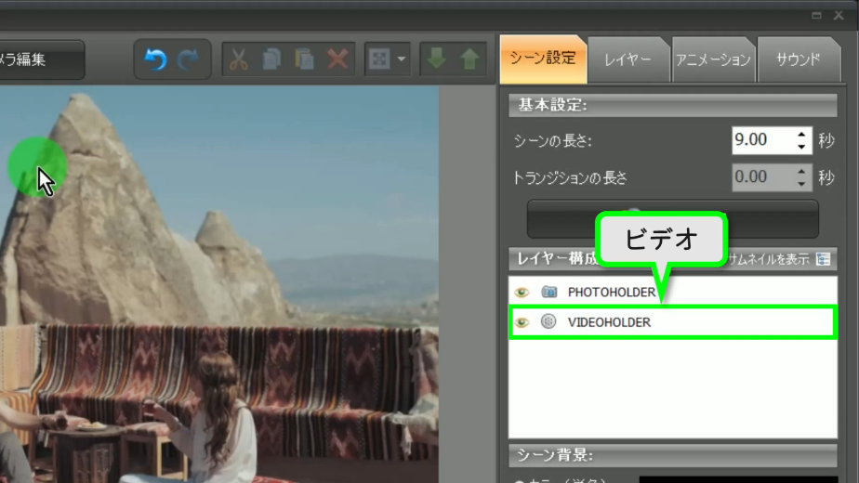The image size is (859, 483).
Task: Switch to the レイヤー tab
Action: pos(628,59)
